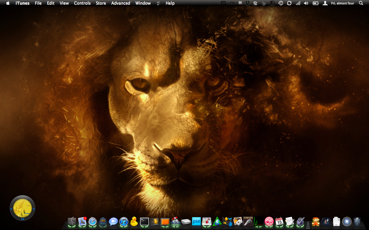Click the small display status icon with red dot
This screenshot has width=369, height=230.
240,3
